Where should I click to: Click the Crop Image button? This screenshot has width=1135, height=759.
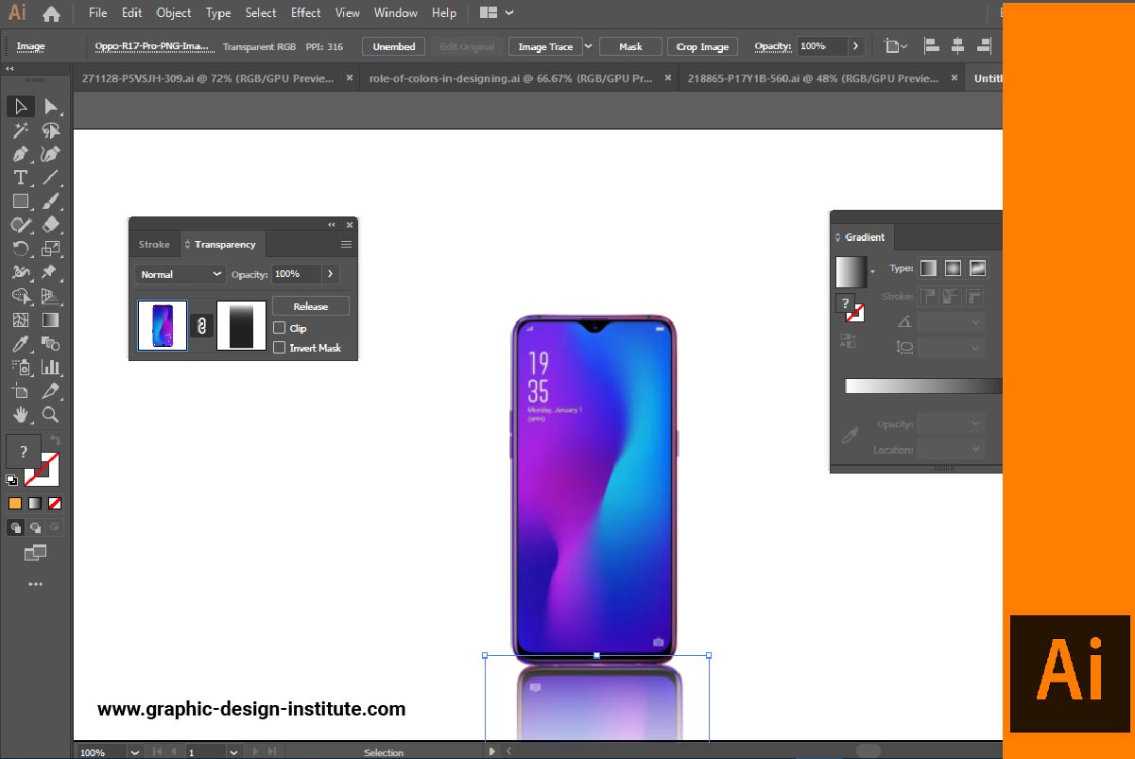[x=702, y=46]
